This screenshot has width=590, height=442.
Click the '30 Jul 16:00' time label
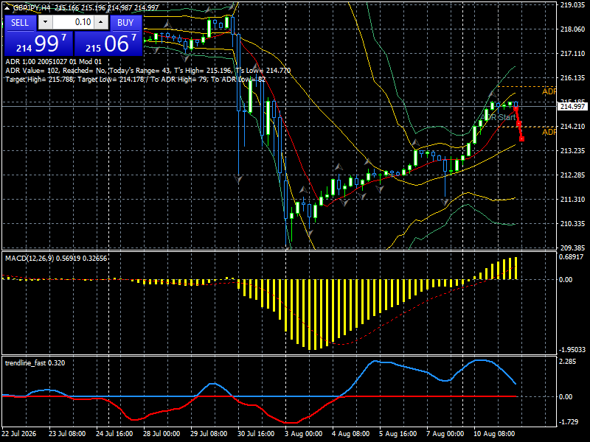[256, 433]
